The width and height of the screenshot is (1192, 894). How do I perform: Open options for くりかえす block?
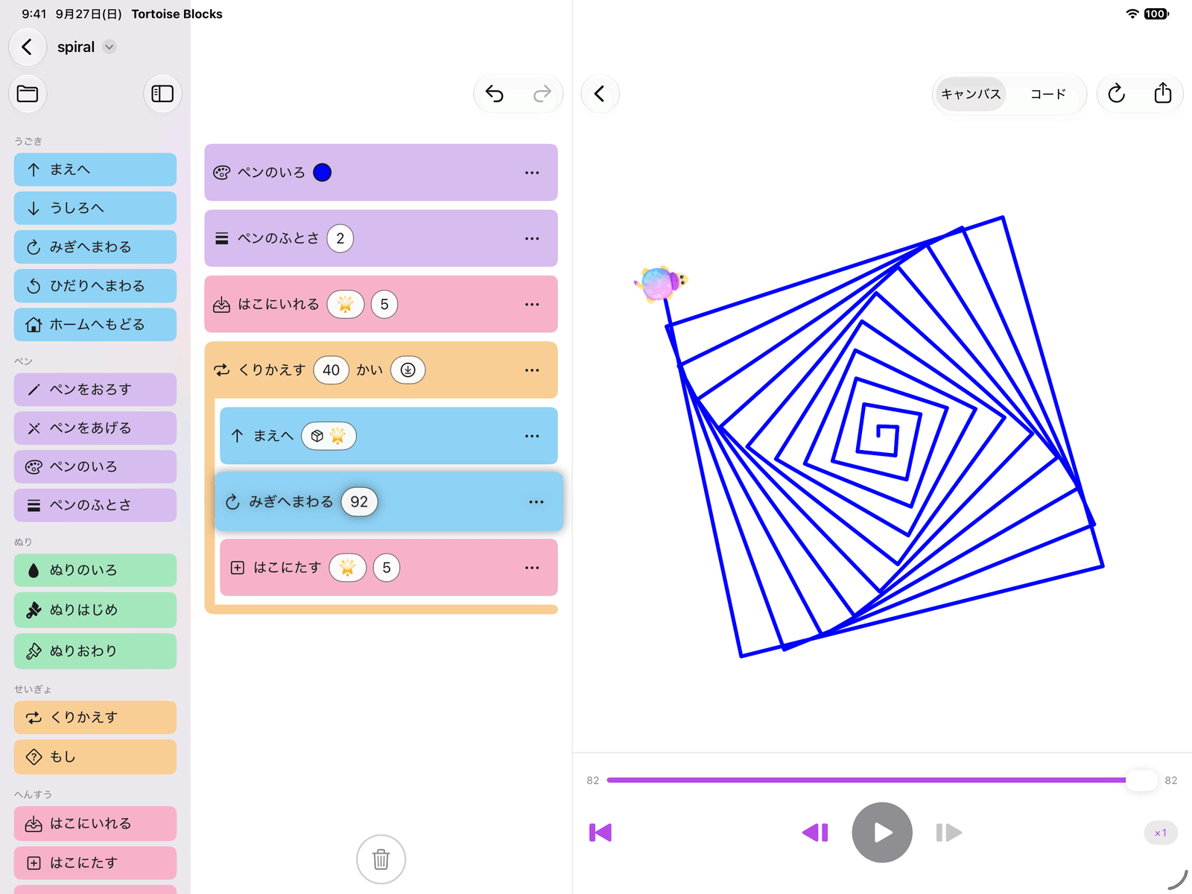point(532,370)
